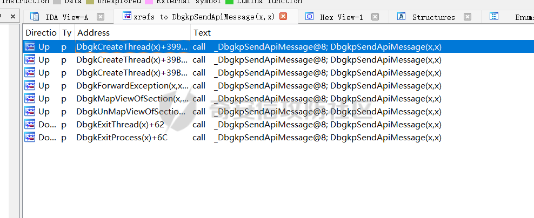This screenshot has height=218, width=534.
Task: Click the Structures tab icon
Action: (402, 17)
